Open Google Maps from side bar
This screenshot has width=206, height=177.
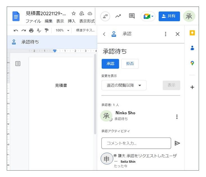pyautogui.click(x=192, y=63)
